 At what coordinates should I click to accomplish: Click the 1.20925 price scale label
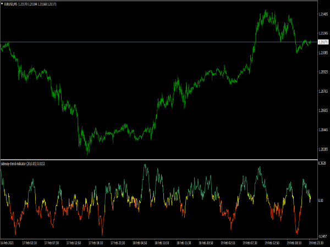pyautogui.click(x=323, y=72)
